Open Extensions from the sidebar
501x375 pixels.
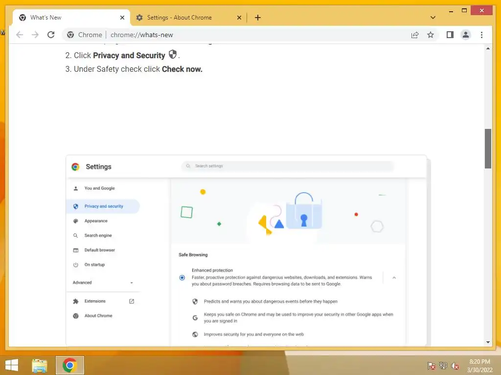(95, 301)
